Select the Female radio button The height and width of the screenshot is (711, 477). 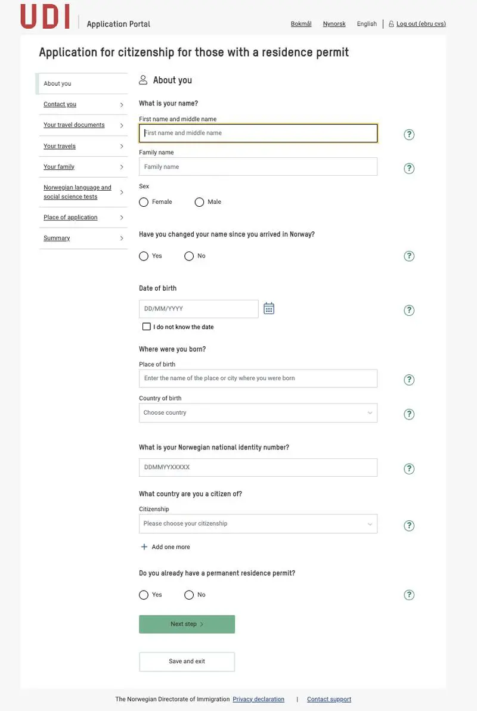pyautogui.click(x=143, y=201)
